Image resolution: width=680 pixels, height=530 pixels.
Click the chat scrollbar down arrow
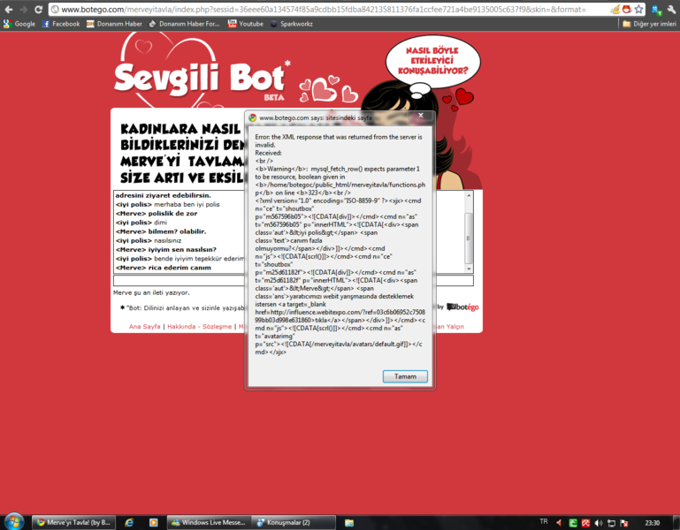click(469, 269)
